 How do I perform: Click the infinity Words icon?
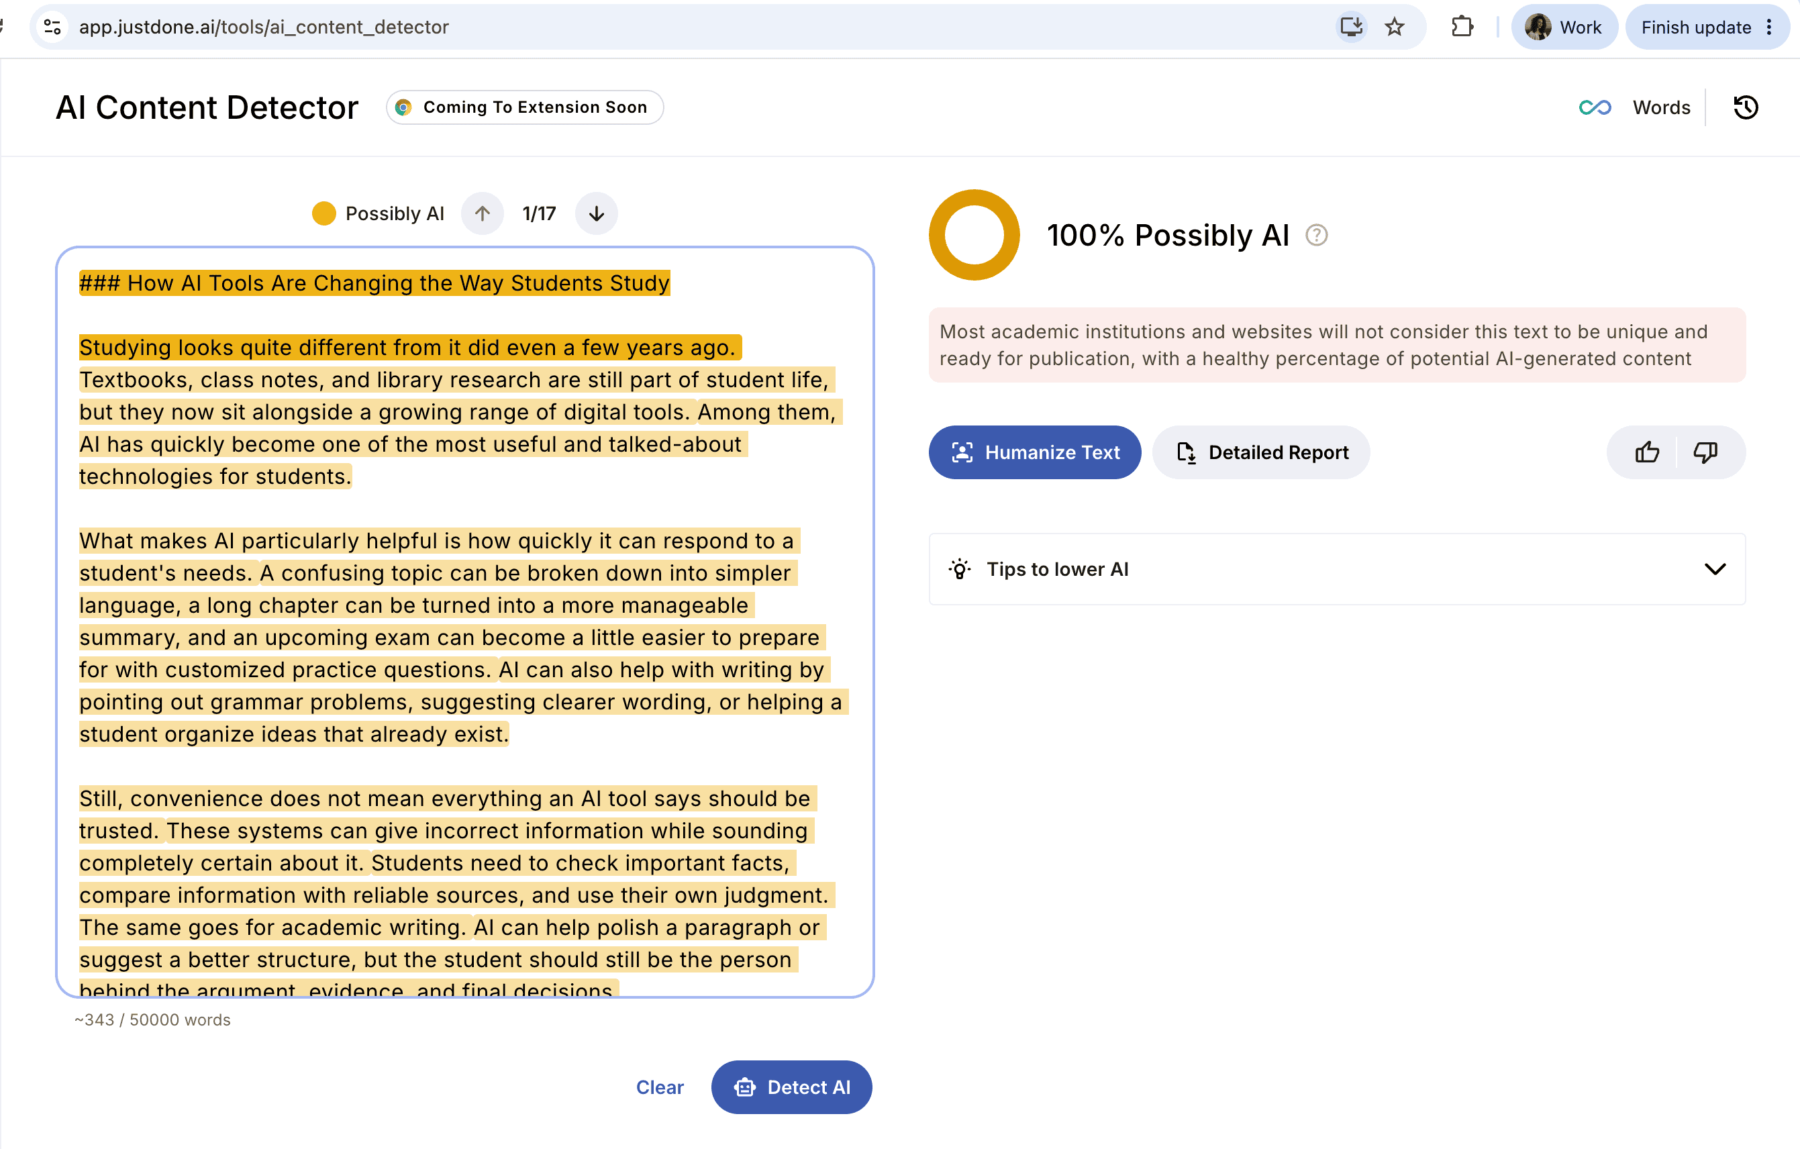click(1595, 107)
